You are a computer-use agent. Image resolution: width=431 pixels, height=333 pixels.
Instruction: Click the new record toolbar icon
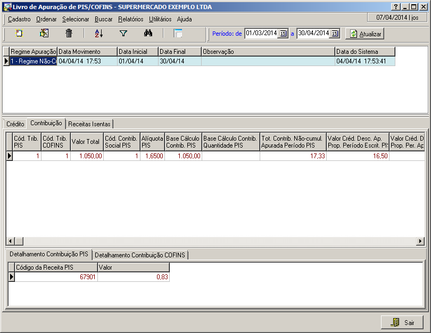point(19,34)
